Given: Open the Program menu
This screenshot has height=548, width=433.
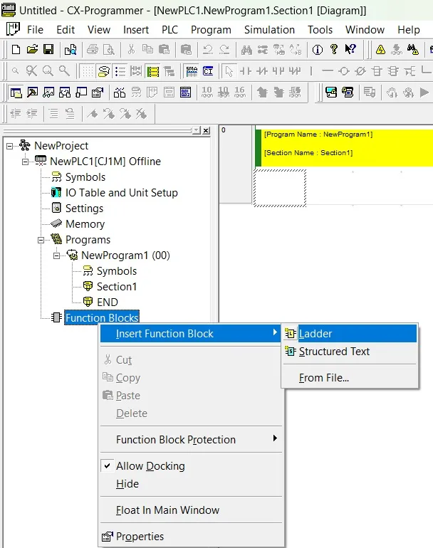Looking at the screenshot, I should (x=211, y=30).
